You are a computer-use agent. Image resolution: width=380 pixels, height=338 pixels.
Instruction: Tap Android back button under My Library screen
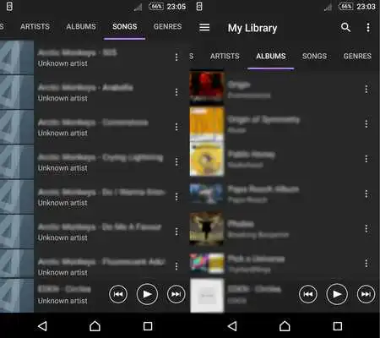click(232, 326)
